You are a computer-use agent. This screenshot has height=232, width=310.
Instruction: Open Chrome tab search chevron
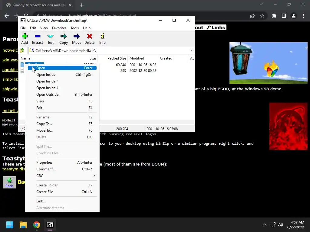point(261,4)
